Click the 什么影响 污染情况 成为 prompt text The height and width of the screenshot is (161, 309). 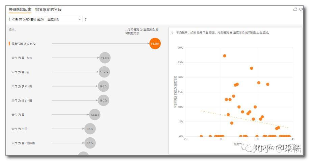tap(26, 19)
